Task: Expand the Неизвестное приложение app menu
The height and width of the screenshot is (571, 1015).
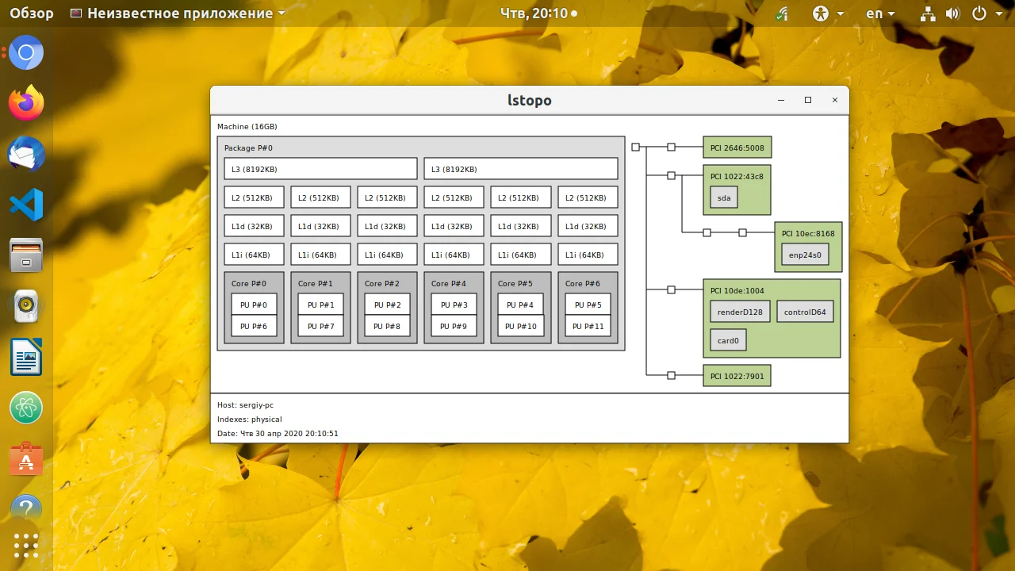Action: [x=178, y=13]
